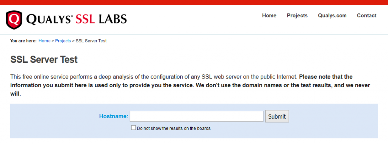Click the 'Hostname:' label
Screen dimensions: 388x144
[114, 116]
